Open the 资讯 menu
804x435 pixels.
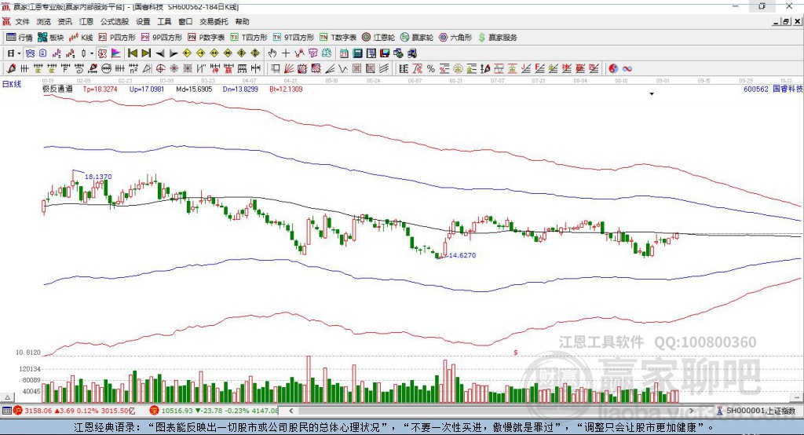pyautogui.click(x=64, y=21)
